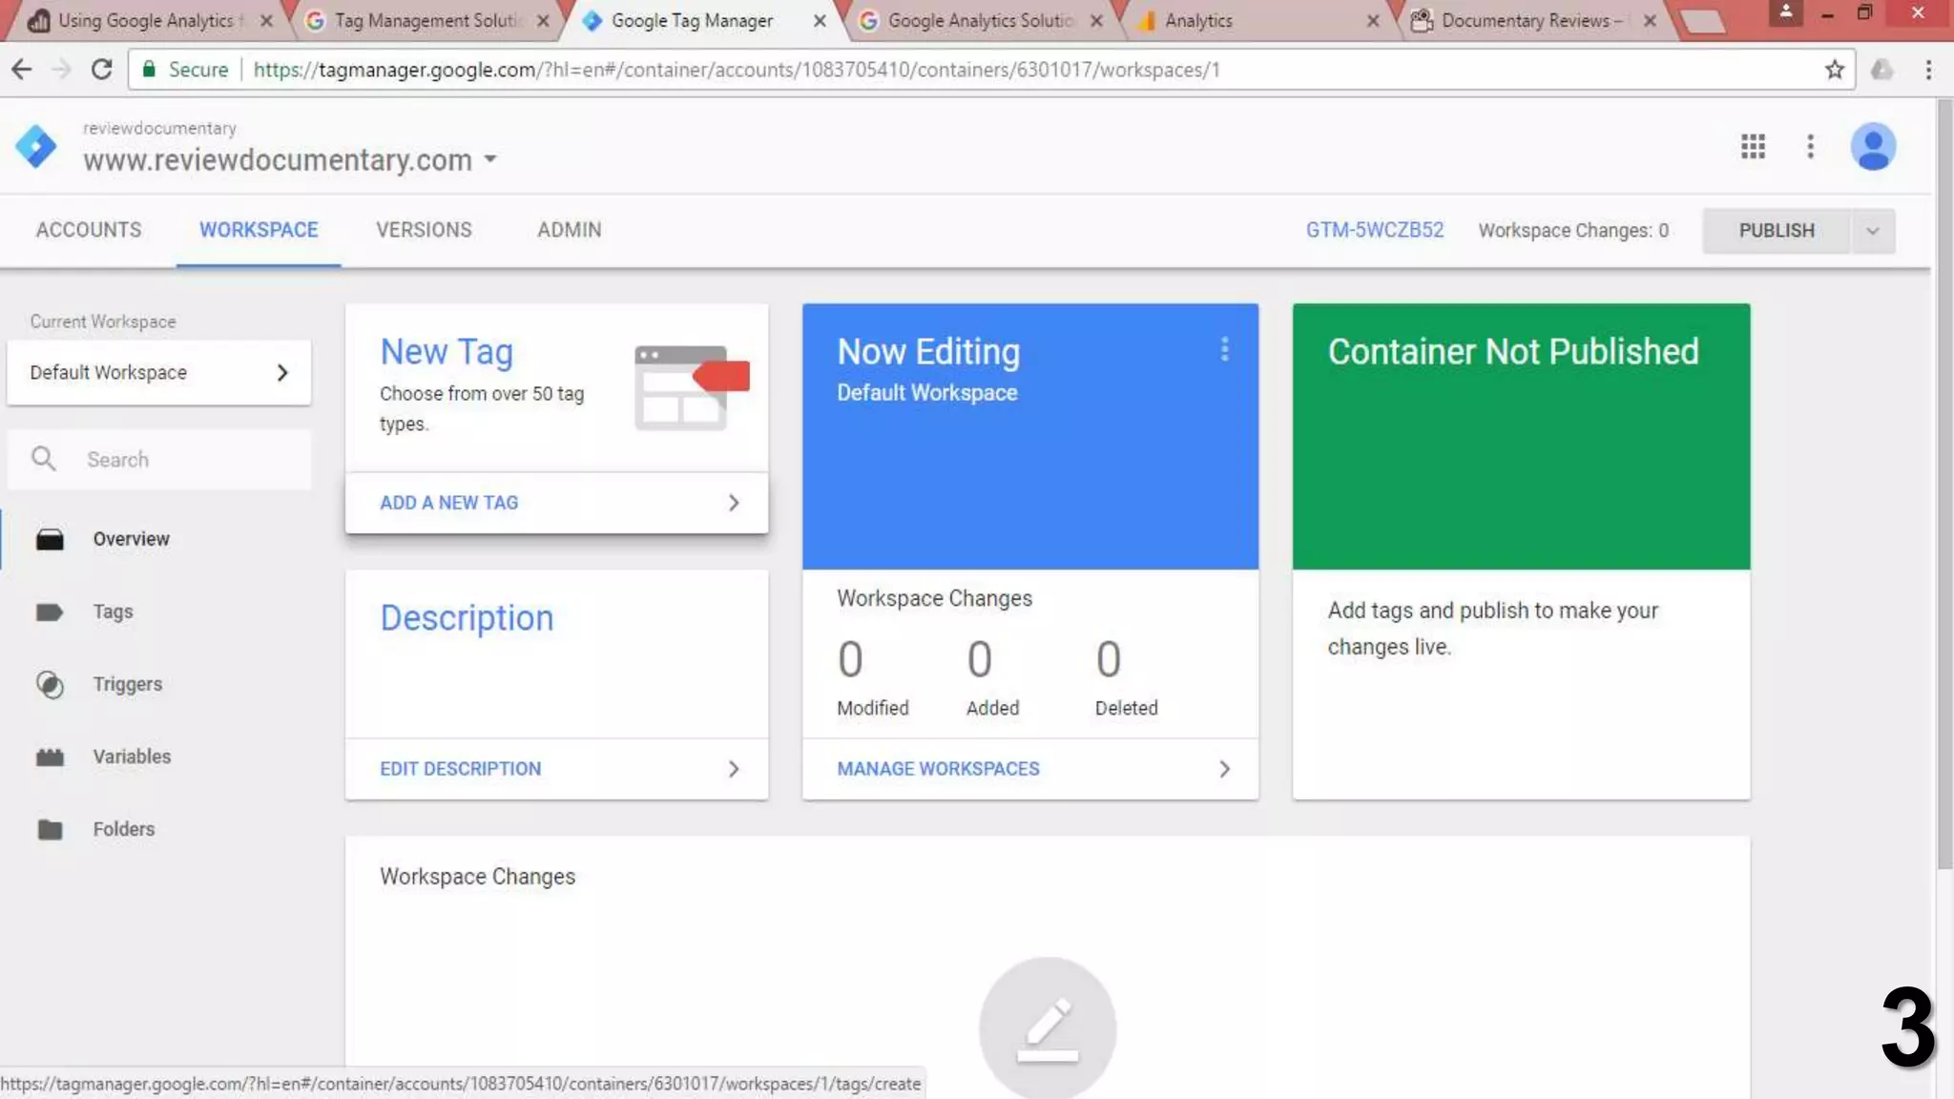
Task: Open Triggers in the sidebar
Action: tap(127, 684)
